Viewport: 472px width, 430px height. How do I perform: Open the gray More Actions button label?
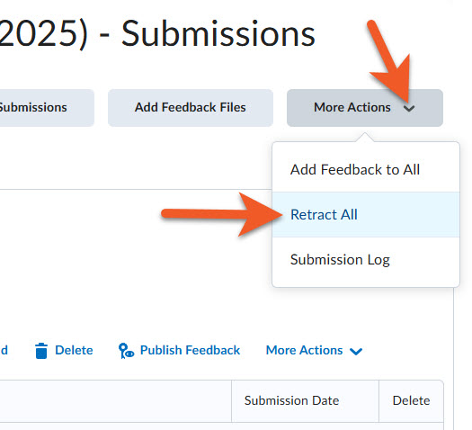352,108
